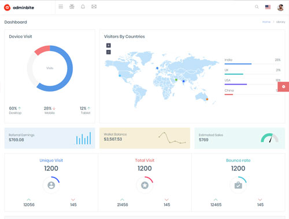The height and width of the screenshot is (219, 289).
Task: Open the Wallet Balance card
Action: (x=144, y=138)
